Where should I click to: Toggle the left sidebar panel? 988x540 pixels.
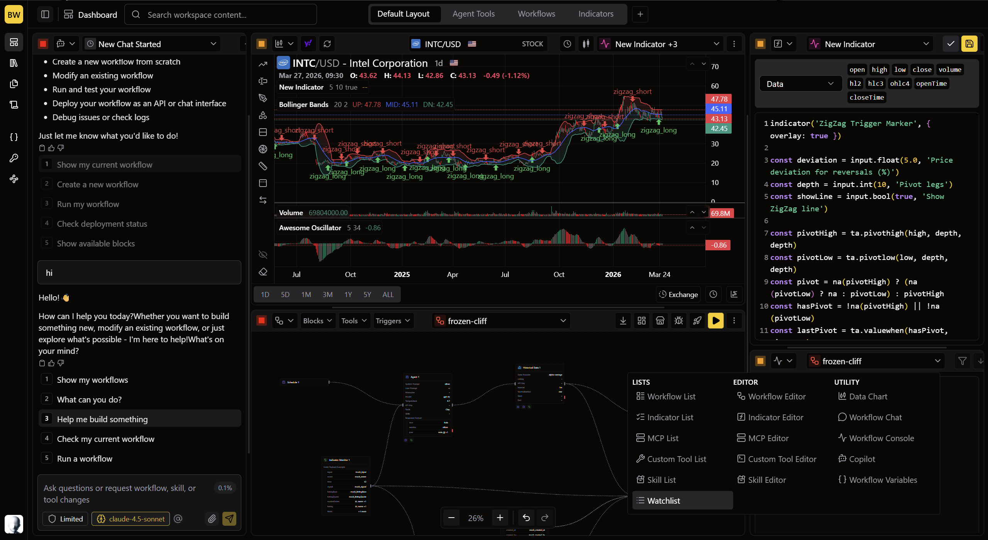click(45, 15)
